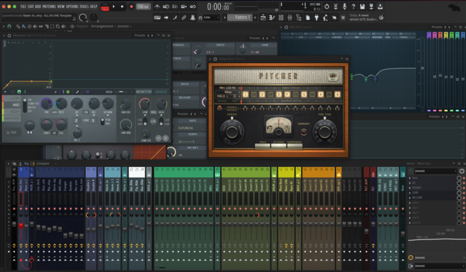Viewport: 466px width, 272px height.
Task: Open the snap Line dropdown
Action: 211,17
